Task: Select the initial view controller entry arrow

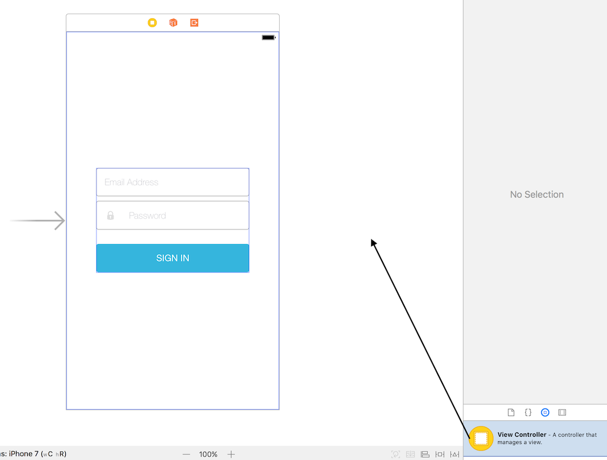Action: tap(37, 221)
